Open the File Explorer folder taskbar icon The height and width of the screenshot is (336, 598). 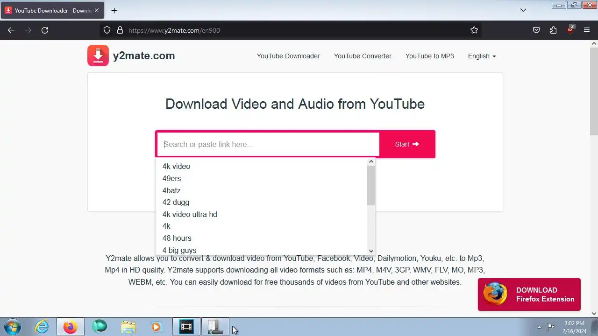pos(128,327)
